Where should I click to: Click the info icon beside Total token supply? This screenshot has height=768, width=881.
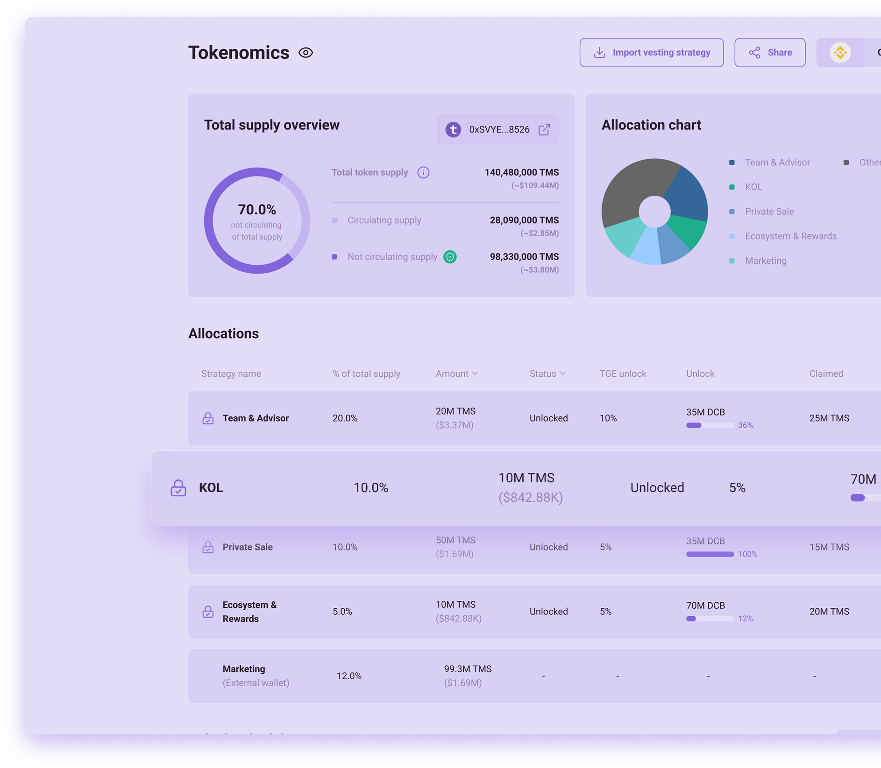(x=423, y=172)
